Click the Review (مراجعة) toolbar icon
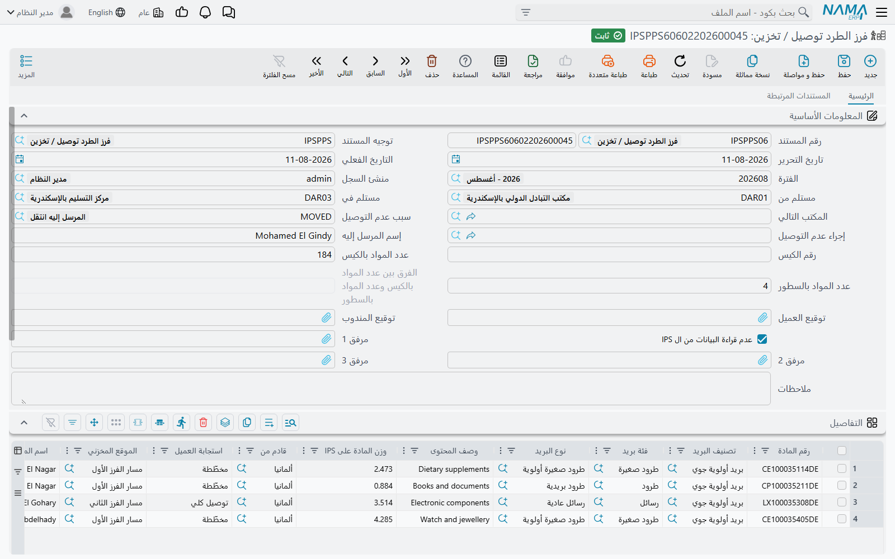Screen dimensions: 895x559 [533, 61]
